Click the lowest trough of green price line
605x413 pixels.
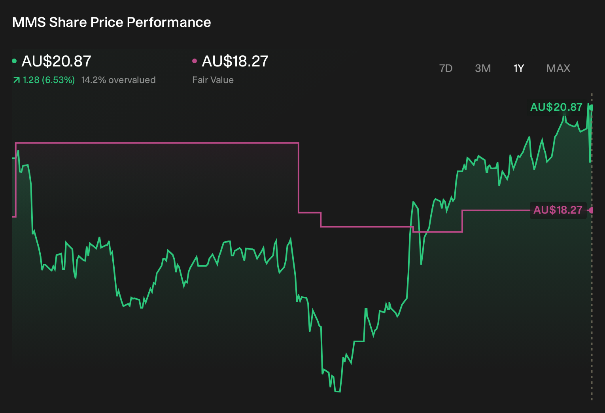(337, 391)
